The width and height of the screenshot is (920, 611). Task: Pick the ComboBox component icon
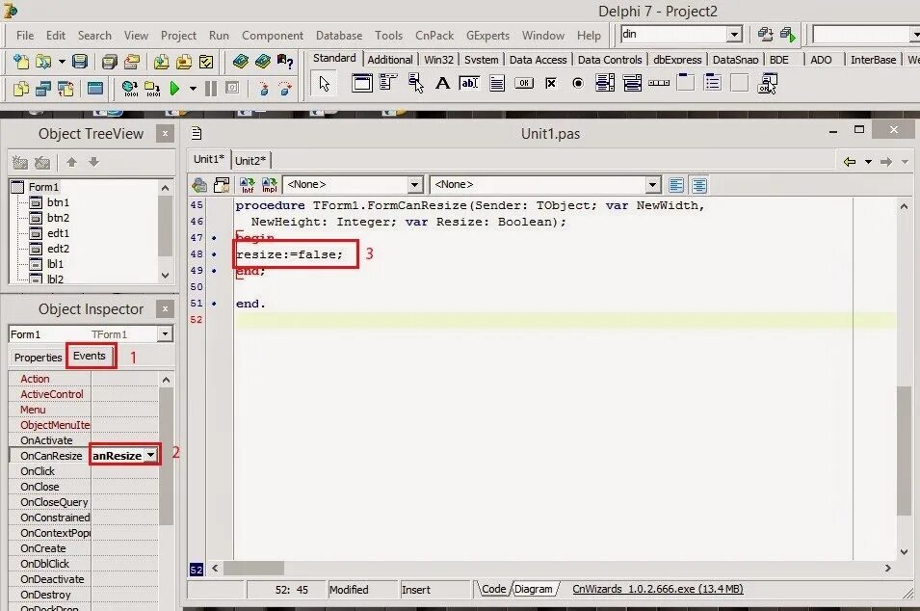click(632, 83)
